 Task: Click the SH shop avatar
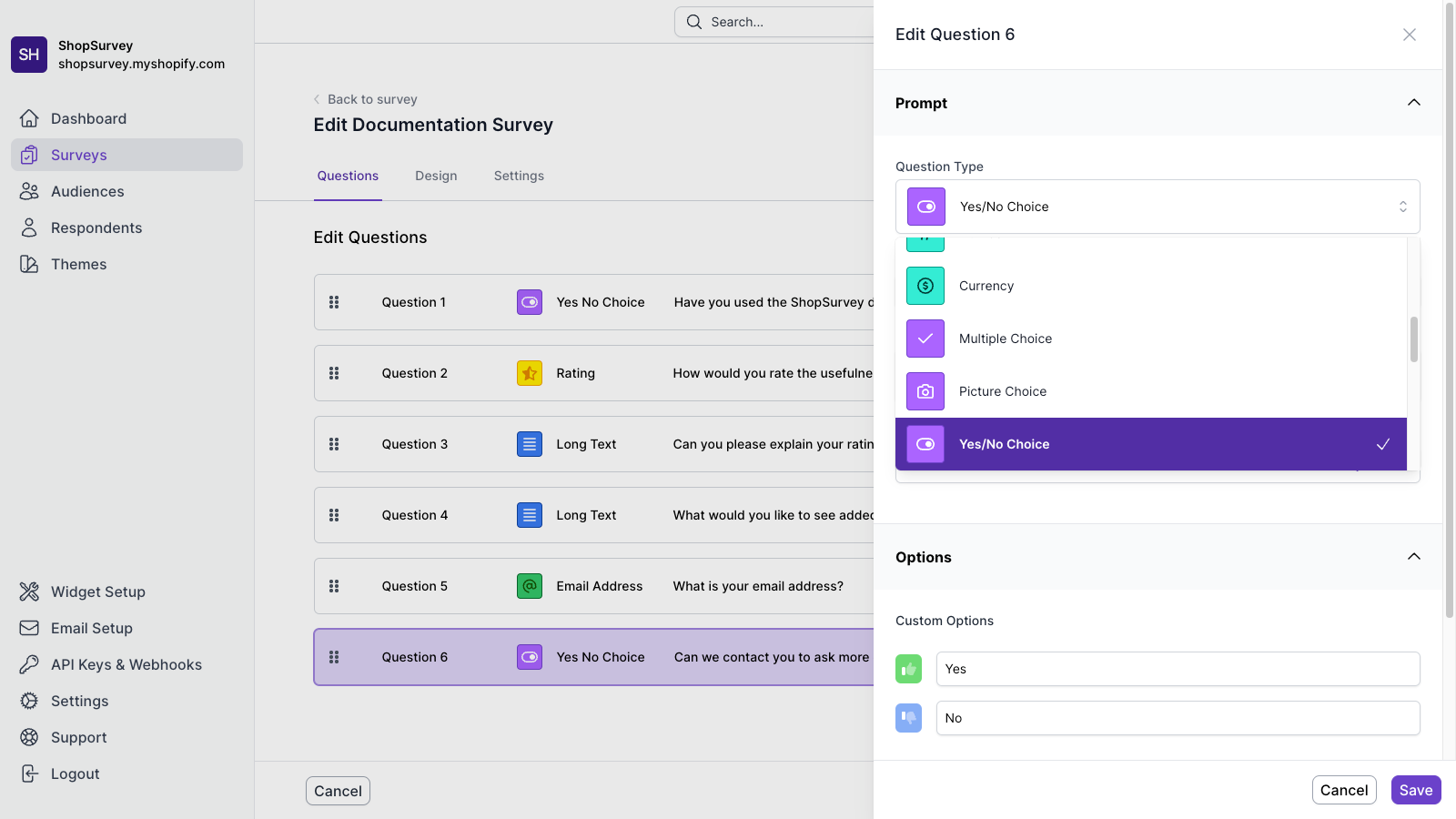pyautogui.click(x=29, y=55)
